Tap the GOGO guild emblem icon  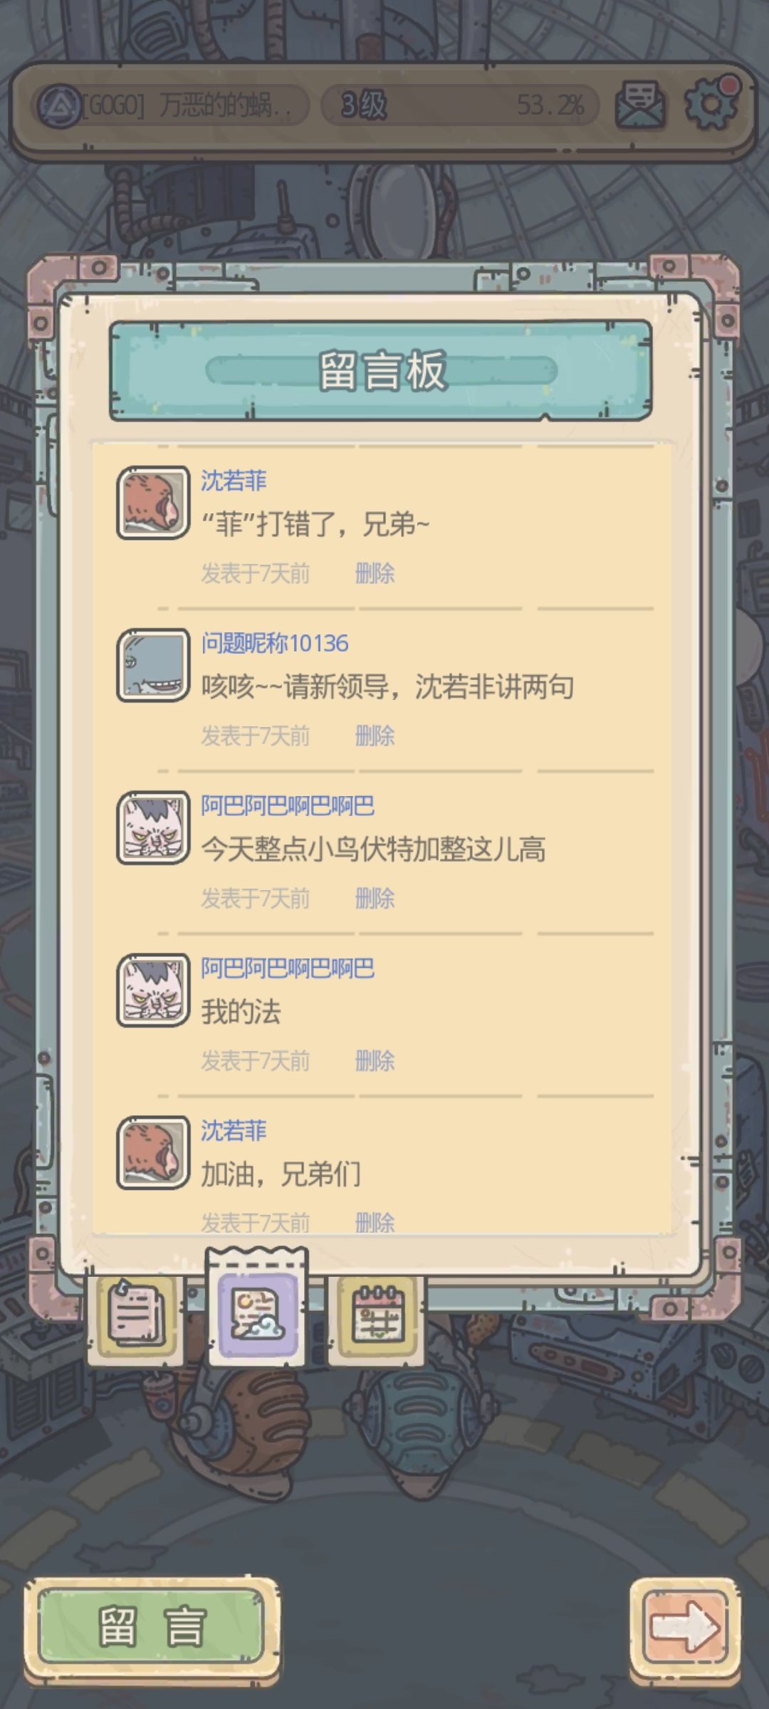point(59,106)
